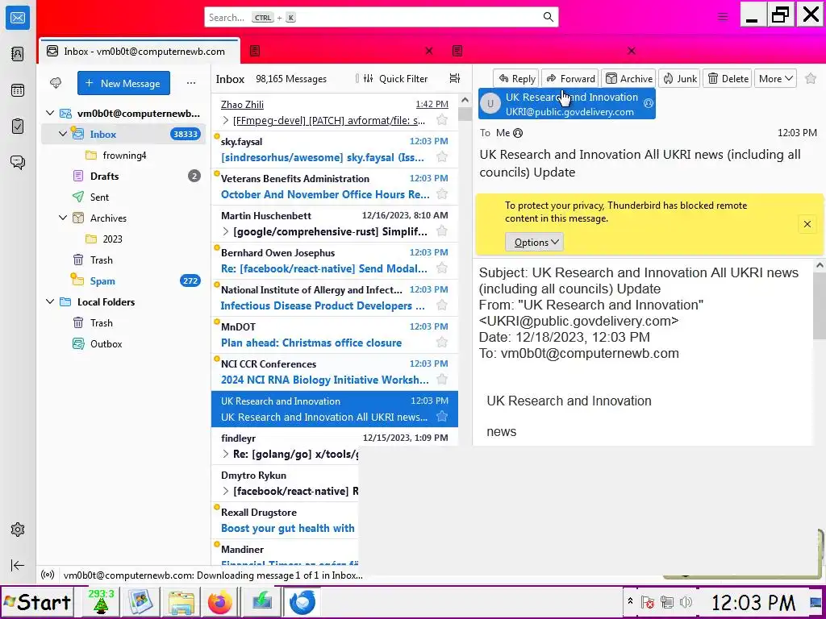Expand the google/comprehensive-rust thread
This screenshot has width=826, height=619.
coord(226,231)
